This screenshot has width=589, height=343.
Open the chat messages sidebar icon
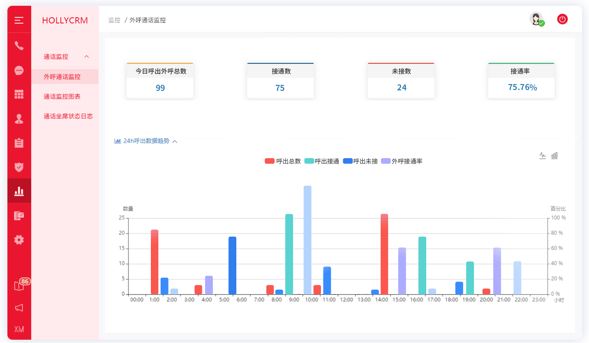[x=19, y=71]
